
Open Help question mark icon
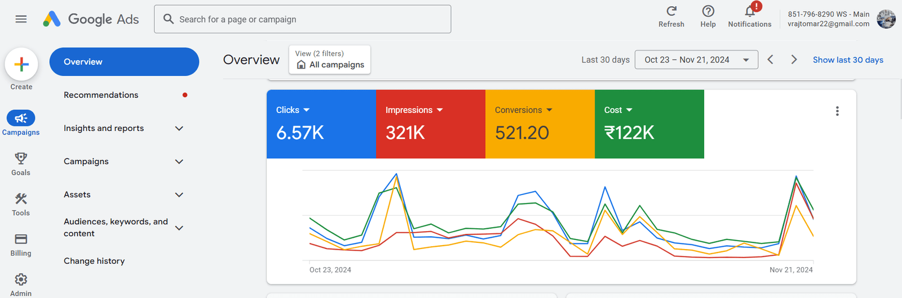[708, 11]
